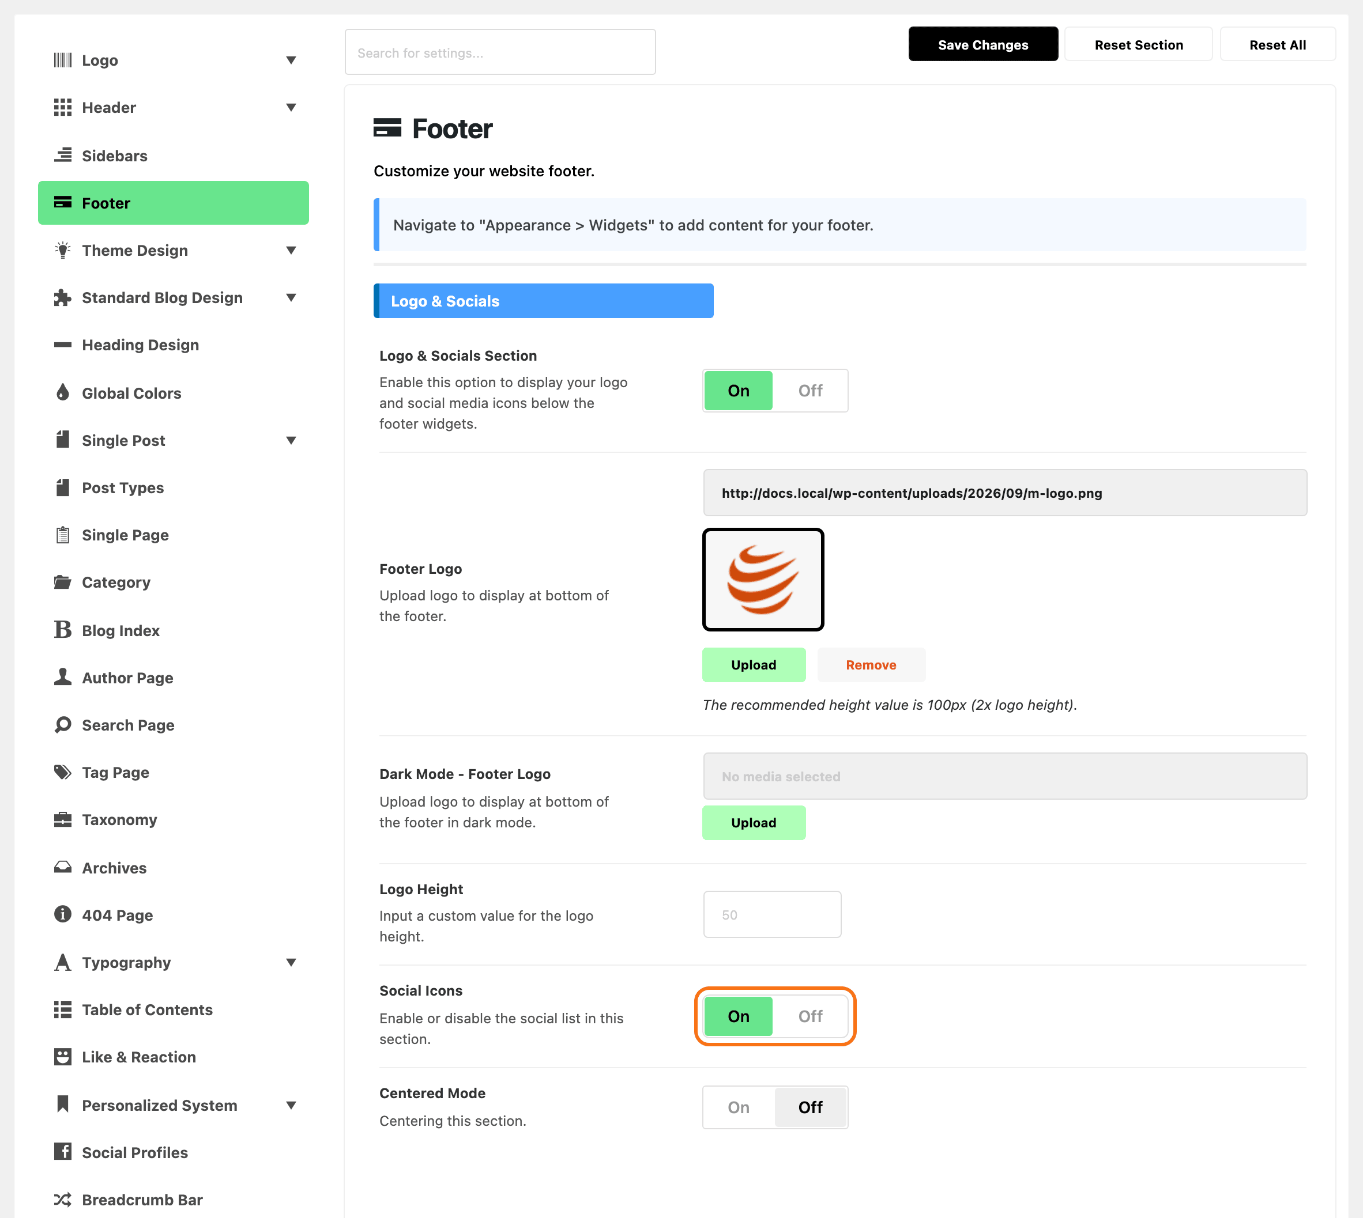Viewport: 1363px width, 1218px height.
Task: Expand the Personalized System submenu arrow
Action: tap(291, 1105)
